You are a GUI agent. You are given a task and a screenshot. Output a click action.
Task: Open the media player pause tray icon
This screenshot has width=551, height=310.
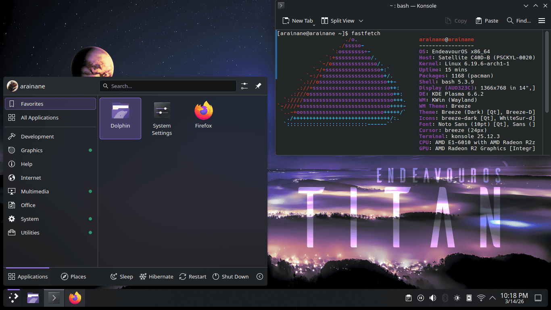pyautogui.click(x=421, y=298)
